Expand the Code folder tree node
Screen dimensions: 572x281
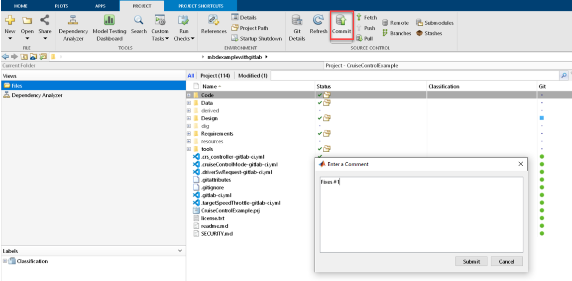click(189, 95)
